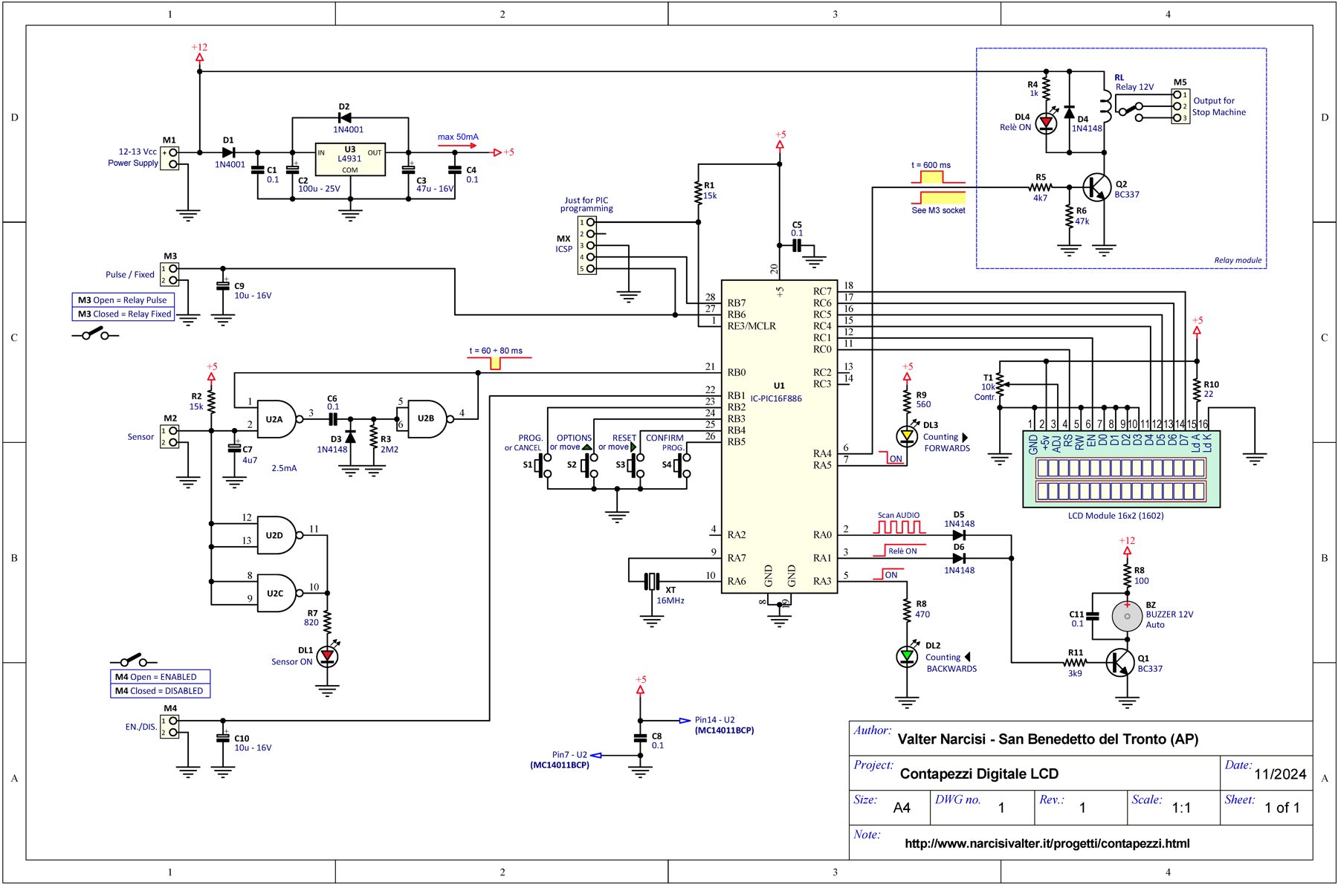The width and height of the screenshot is (1338, 885).
Task: Click the S3 RESET pushbutton symbol
Action: tap(636, 465)
